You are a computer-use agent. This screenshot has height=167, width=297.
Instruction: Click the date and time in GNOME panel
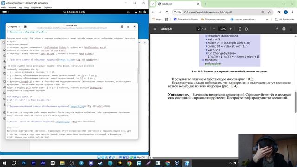coord(74,12)
